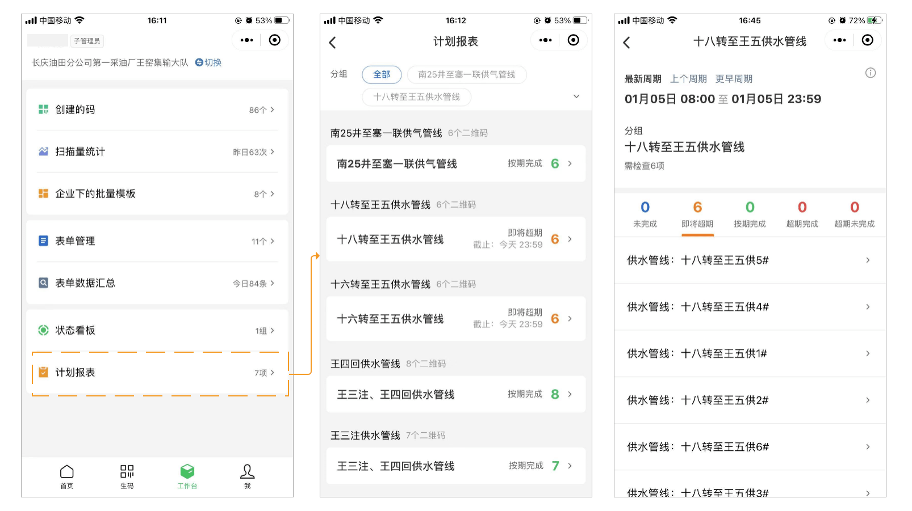Image resolution: width=912 pixels, height=511 pixels.
Task: Open 状态看板 entry
Action: click(x=157, y=330)
